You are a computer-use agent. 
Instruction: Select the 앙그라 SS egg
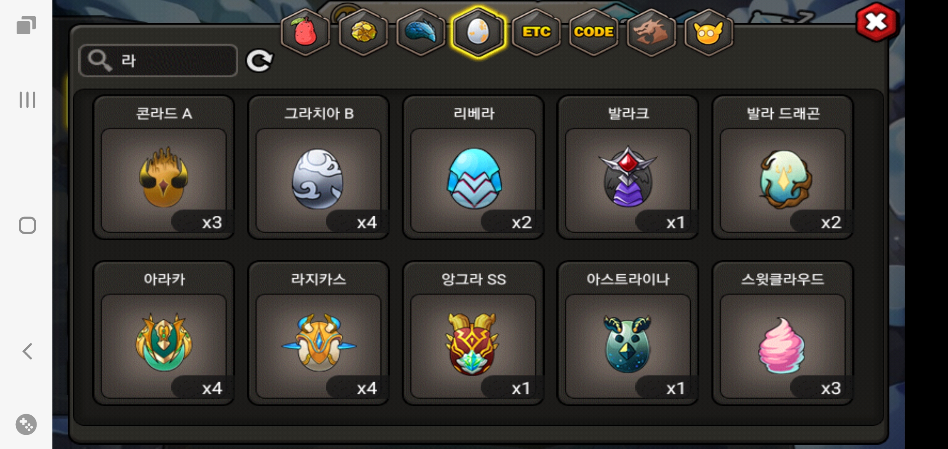[x=473, y=333]
